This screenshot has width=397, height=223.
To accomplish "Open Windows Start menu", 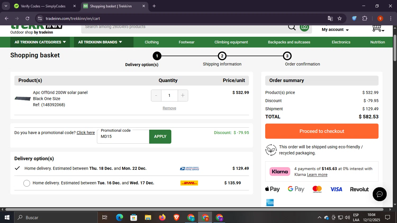I will tap(7, 217).
